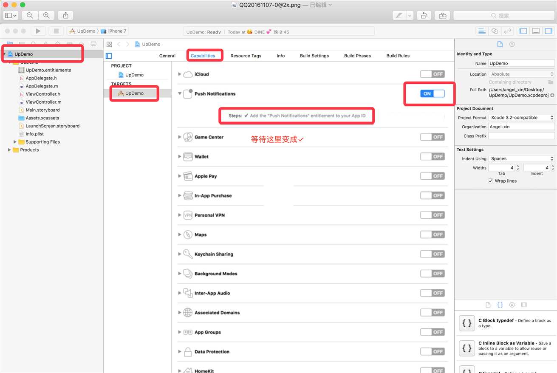Viewport: 557px width, 373px height.
Task: Select the standard editor layout icon
Action: (482, 31)
